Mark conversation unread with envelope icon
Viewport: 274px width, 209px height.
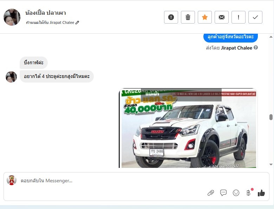(222, 17)
